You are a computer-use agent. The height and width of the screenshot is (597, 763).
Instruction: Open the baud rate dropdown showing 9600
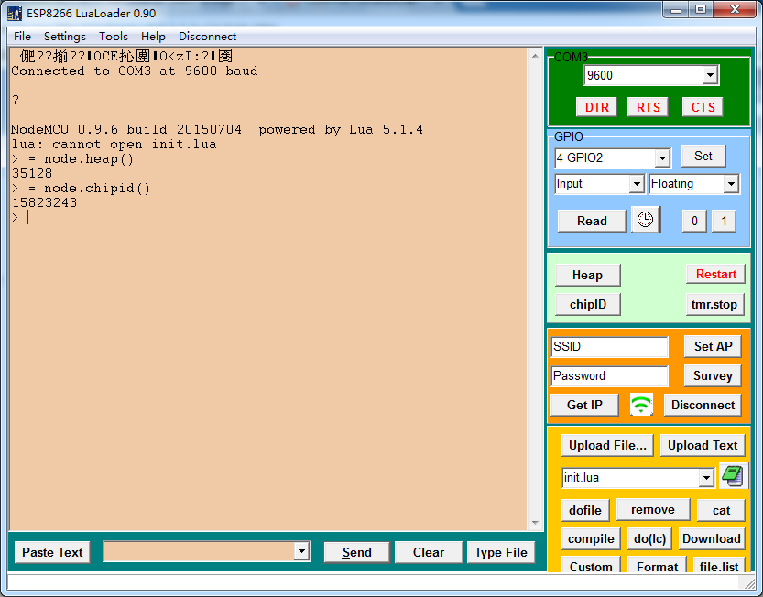pos(710,75)
